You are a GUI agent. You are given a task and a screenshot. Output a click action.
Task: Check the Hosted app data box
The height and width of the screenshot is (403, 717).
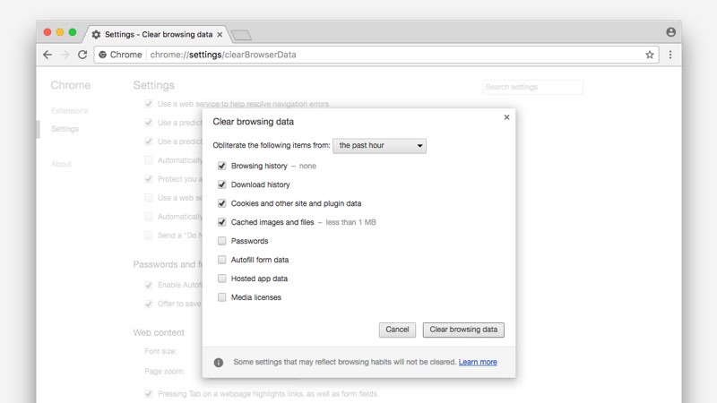coord(221,279)
